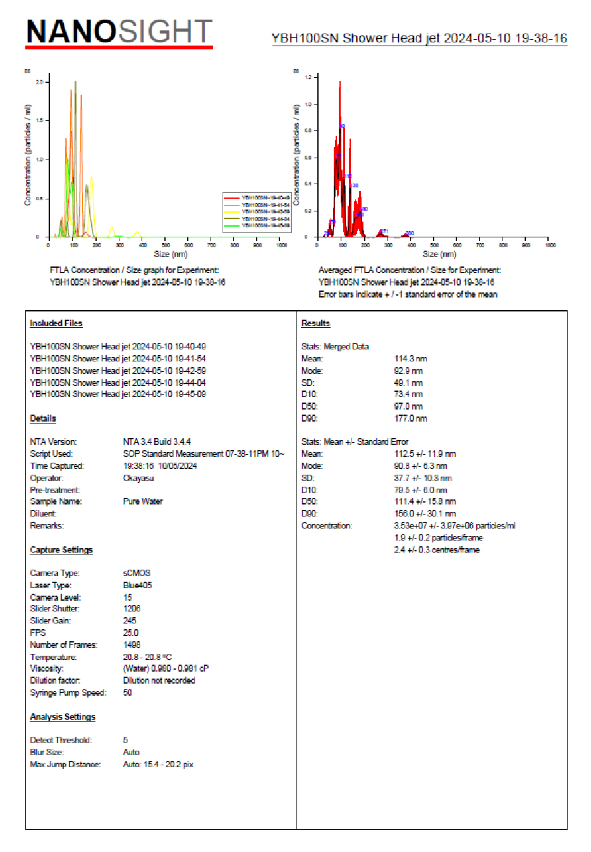Click the 'Remarks:' label

(47, 525)
